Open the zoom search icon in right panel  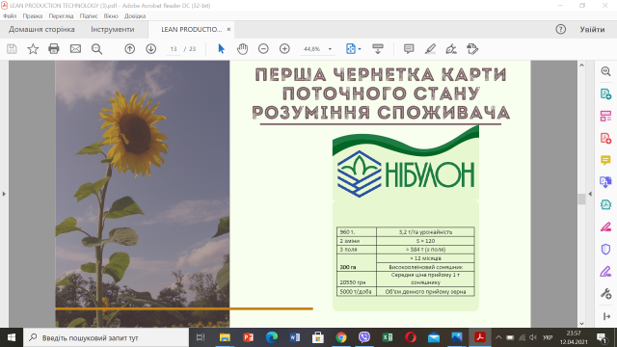[x=605, y=71]
